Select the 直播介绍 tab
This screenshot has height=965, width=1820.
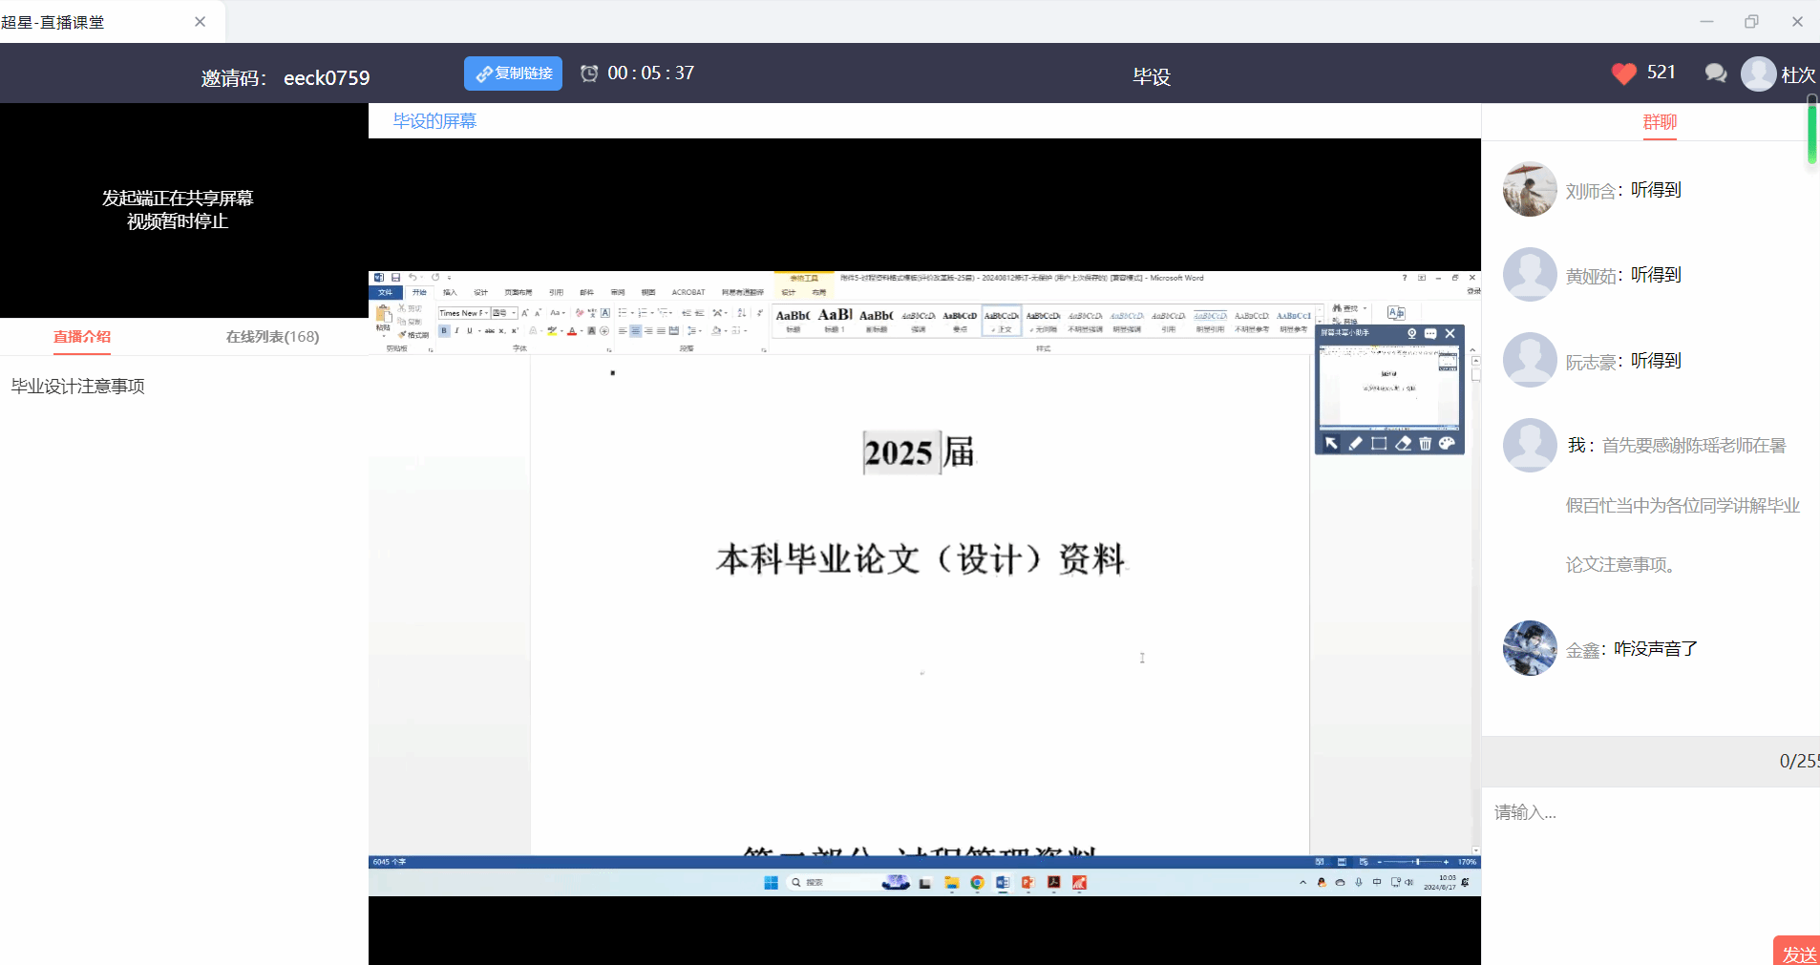pos(82,337)
